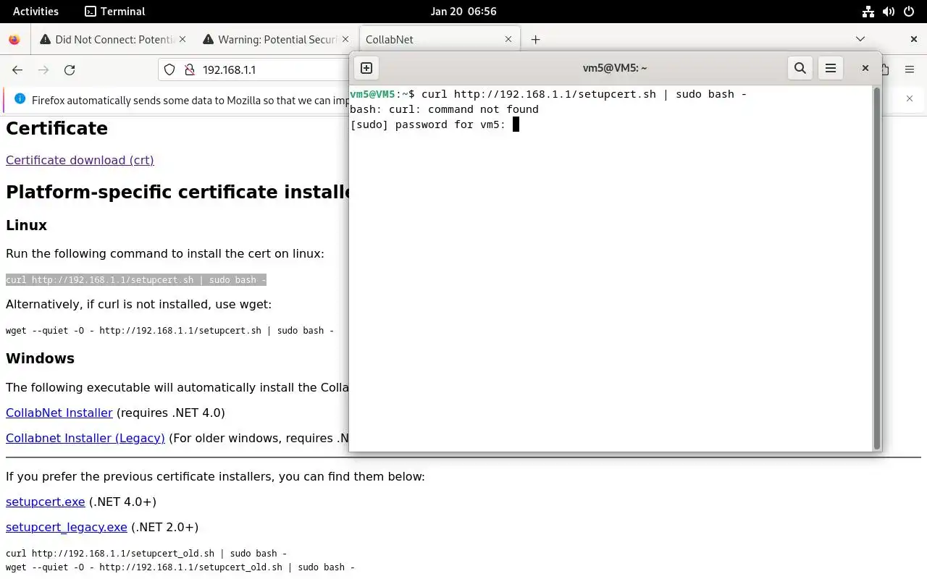Viewport: 927px width, 579px height.
Task: Close the Did Not Connect tab
Action: pyautogui.click(x=182, y=39)
